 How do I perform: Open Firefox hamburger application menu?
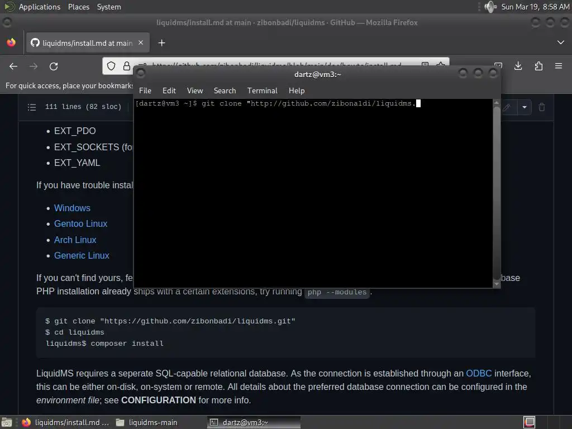click(559, 66)
